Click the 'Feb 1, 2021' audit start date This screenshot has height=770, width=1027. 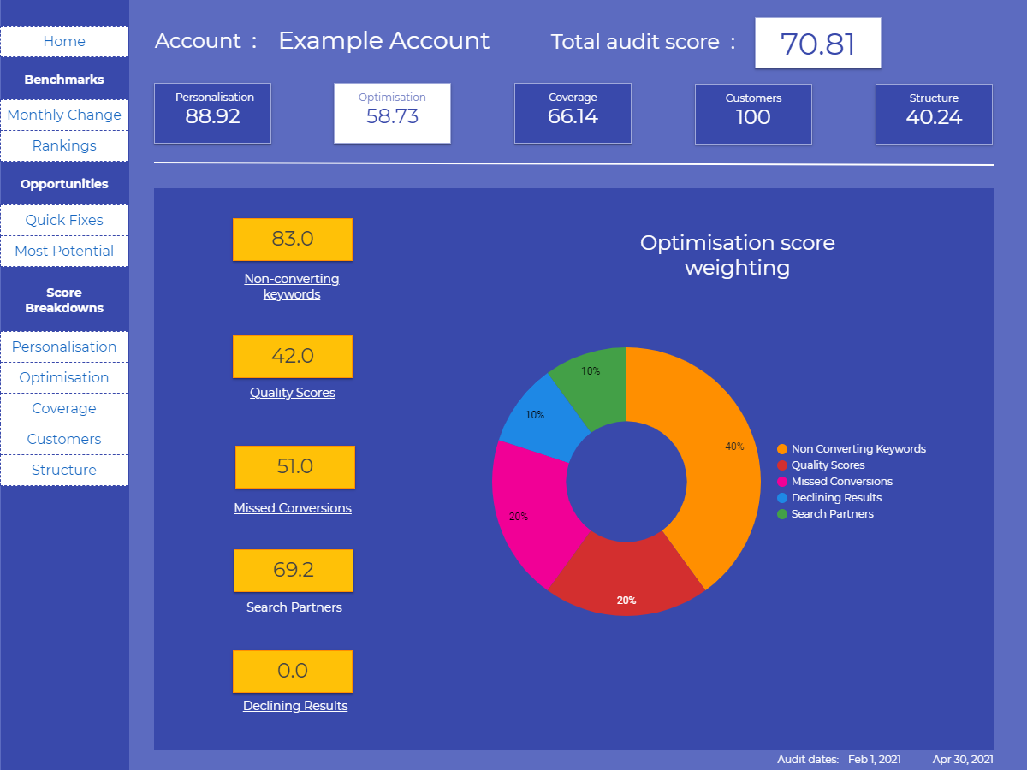[x=875, y=760]
